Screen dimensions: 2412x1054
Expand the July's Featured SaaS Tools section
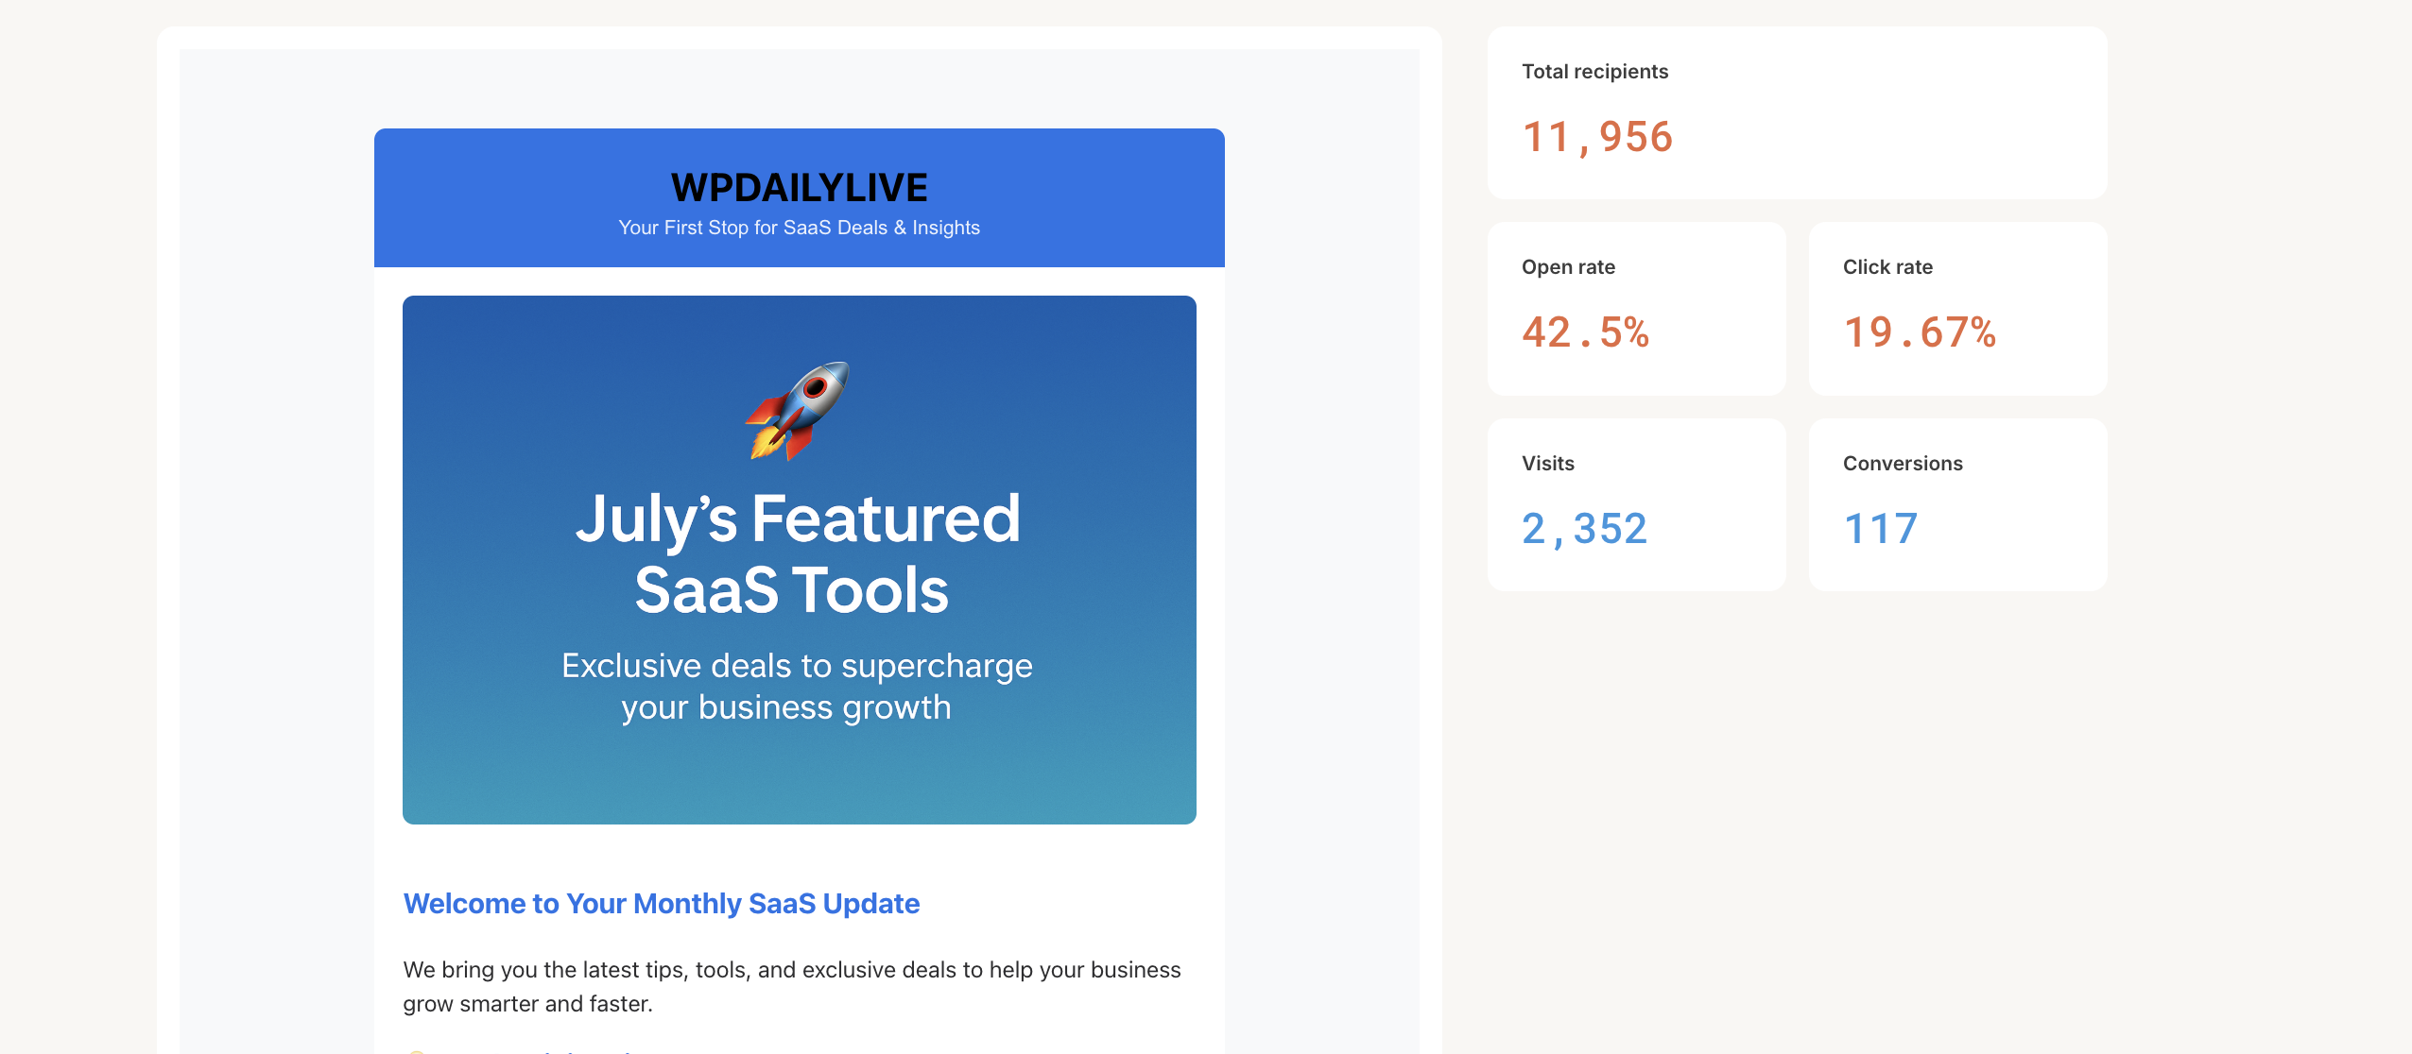[x=801, y=552]
